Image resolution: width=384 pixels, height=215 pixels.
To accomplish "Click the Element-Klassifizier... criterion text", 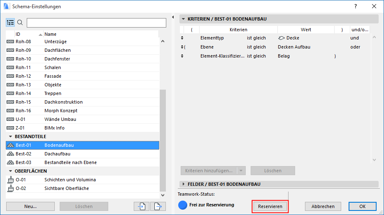I will 222,56.
